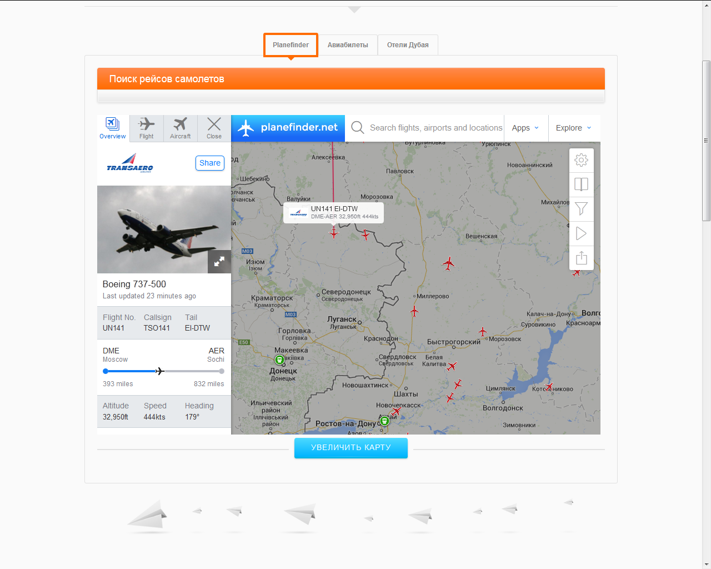Screen dimensions: 711x569
Task: Click the Донецк airport marker
Action: point(279,360)
